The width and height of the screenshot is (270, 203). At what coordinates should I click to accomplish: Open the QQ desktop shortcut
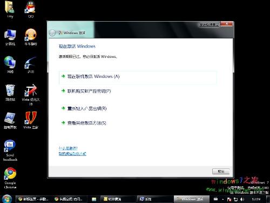31,9
